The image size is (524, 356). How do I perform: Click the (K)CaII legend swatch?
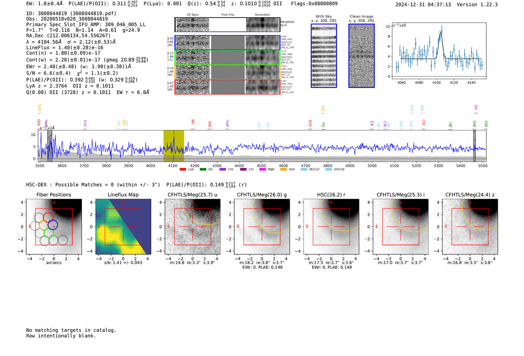(304, 169)
